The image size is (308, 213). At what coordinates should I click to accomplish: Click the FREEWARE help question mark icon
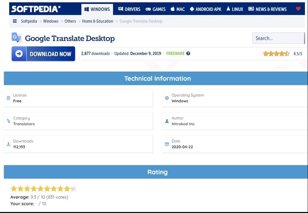tap(188, 53)
